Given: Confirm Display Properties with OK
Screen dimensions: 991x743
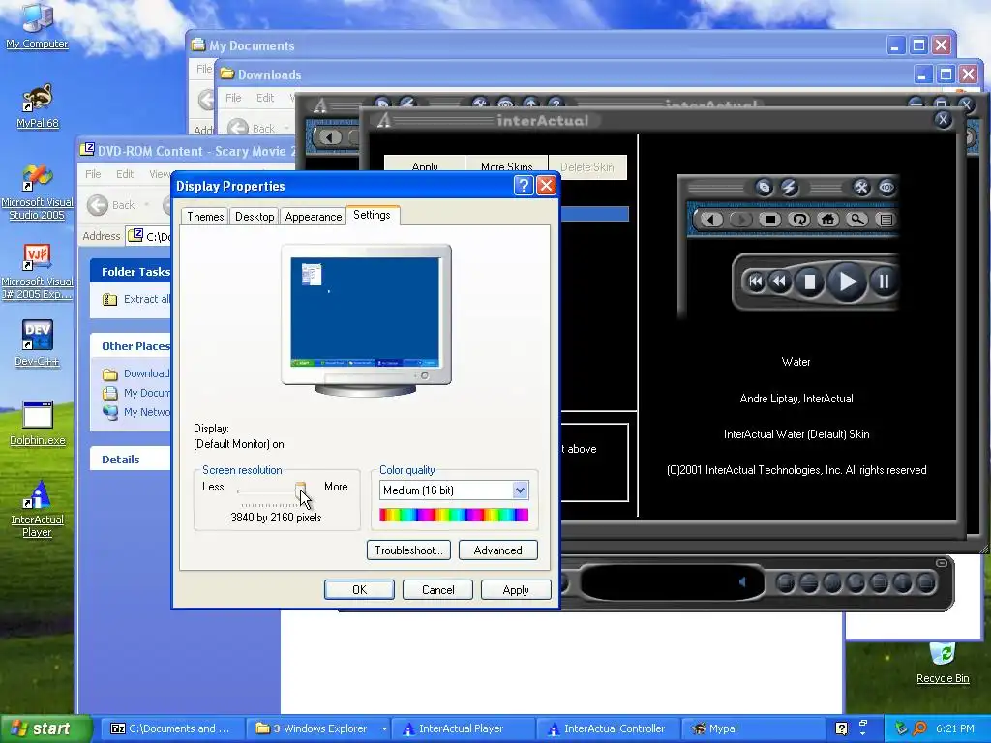Looking at the screenshot, I should [x=359, y=589].
